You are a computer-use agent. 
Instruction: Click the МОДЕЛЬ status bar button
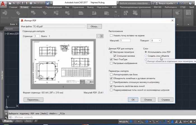coord(123,121)
